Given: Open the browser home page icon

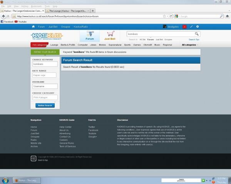Looking at the screenshot, I should 227,16.
